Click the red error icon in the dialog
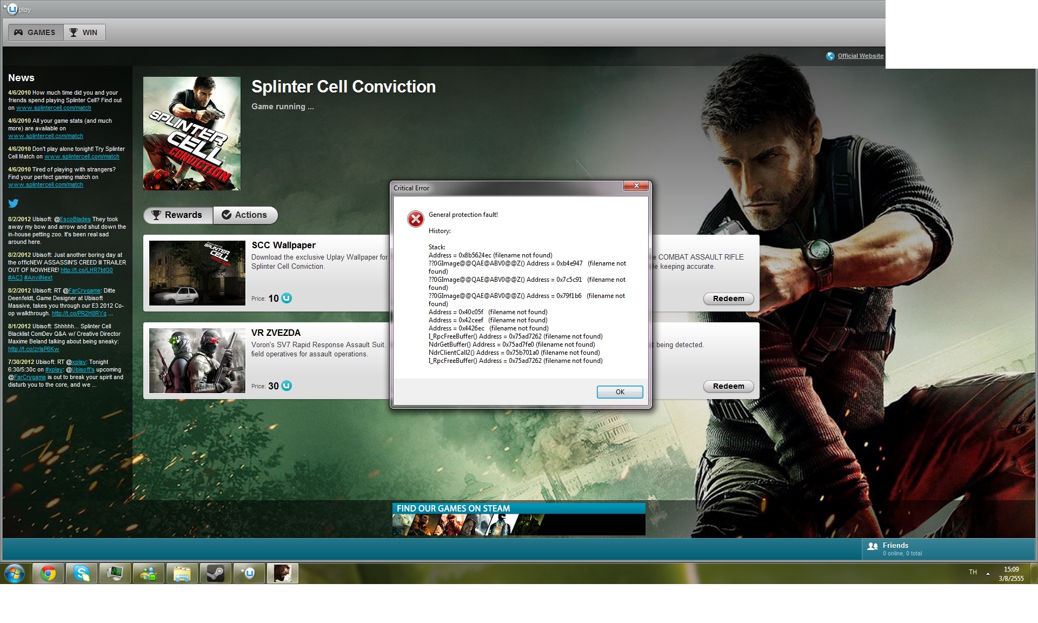The width and height of the screenshot is (1038, 623). tap(415, 219)
